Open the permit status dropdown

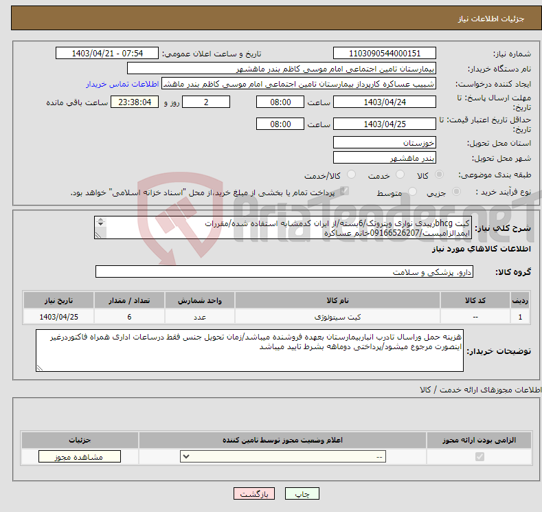(283, 457)
